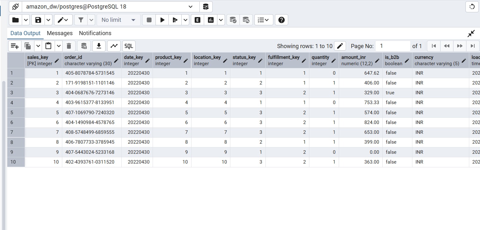480x230 pixels.
Task: Click the order_id column edit pencil
Action: (116, 60)
